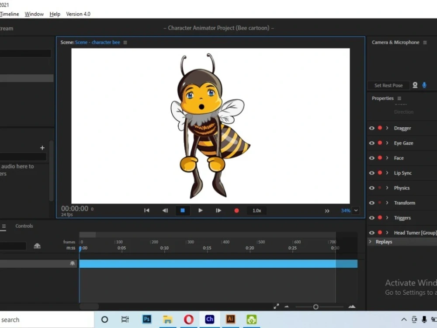Open the Camera & Microphone panel menu

click(x=425, y=42)
